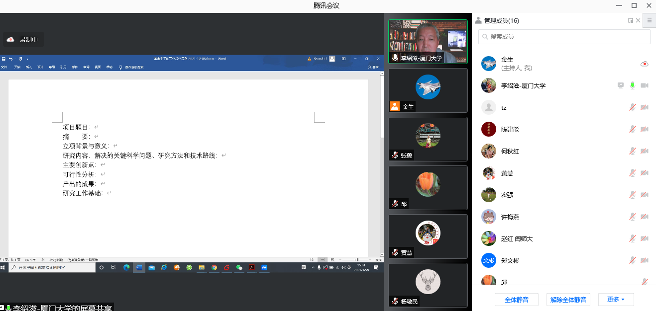Click 郑文彬's blue avatar in list
Screen dimensions: 656x311
(489, 260)
